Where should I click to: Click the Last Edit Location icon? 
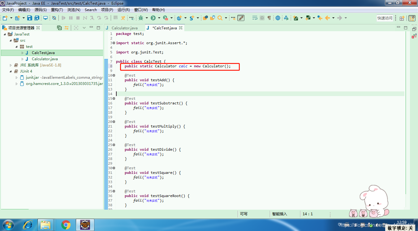tap(320, 18)
